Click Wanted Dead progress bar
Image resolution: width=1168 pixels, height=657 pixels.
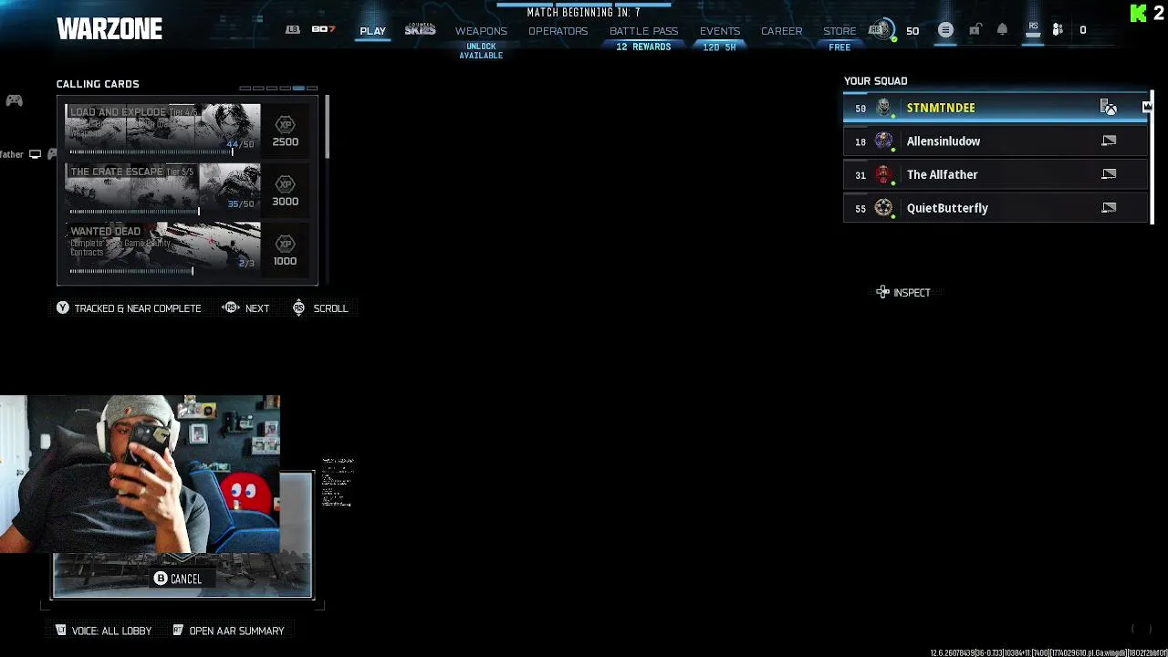[131, 271]
